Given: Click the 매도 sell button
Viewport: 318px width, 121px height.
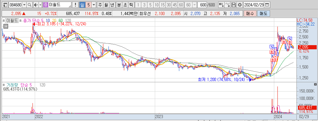Looking at the screenshot, I should click(x=263, y=13).
